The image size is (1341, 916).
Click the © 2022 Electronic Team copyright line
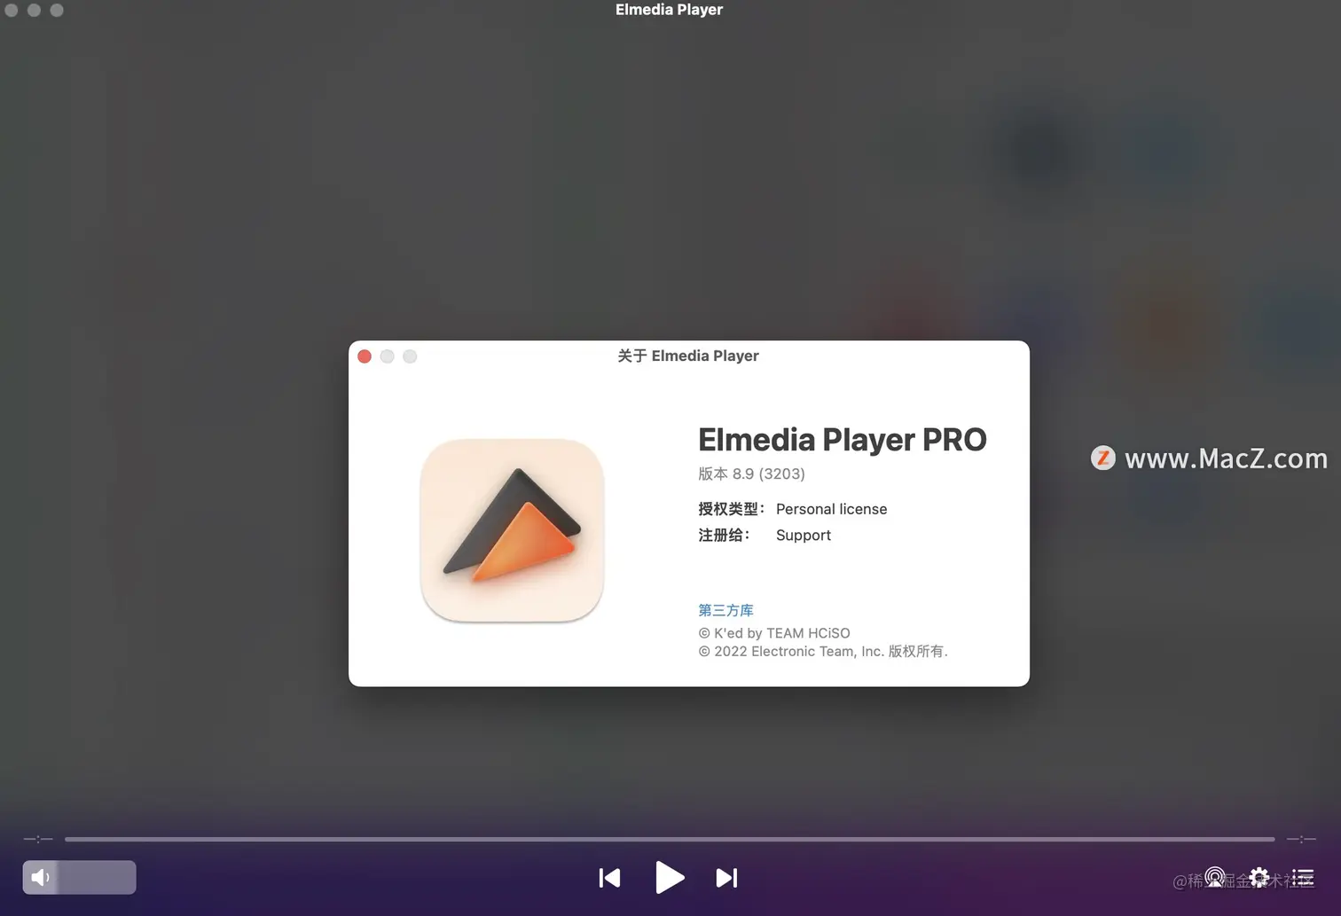click(823, 651)
